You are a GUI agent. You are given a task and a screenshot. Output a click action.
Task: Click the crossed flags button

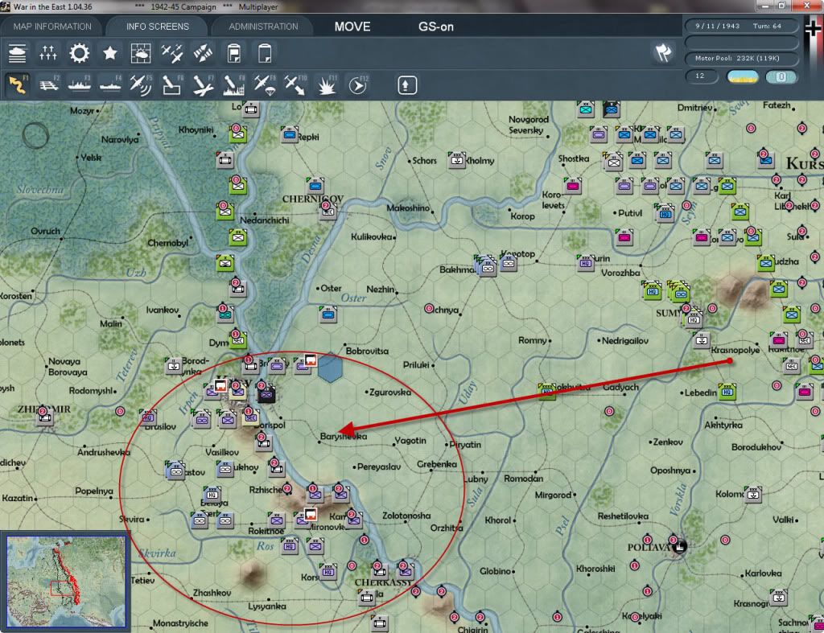tap(663, 52)
